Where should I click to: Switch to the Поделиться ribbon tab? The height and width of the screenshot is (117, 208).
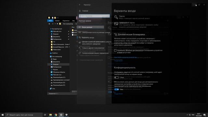tap(66, 21)
